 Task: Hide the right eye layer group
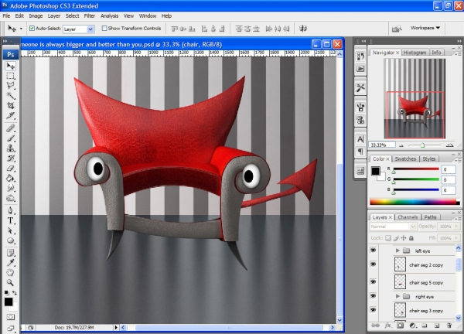374,296
